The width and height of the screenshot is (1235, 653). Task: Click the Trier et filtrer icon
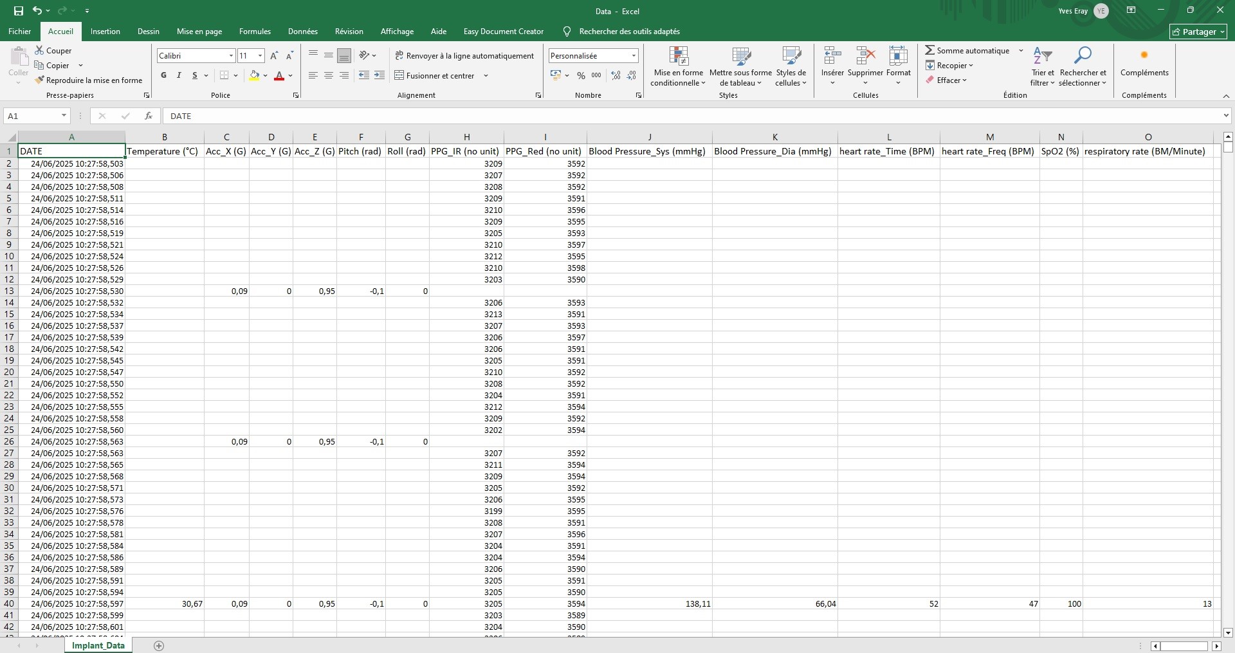pyautogui.click(x=1042, y=56)
